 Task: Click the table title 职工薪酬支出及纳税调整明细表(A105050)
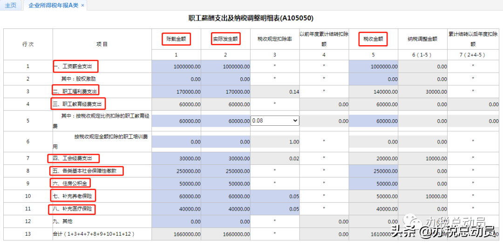tap(251, 18)
